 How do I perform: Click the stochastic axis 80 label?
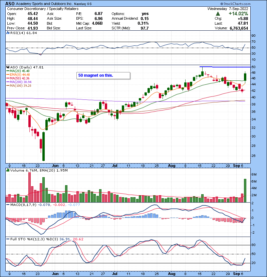[253, 245]
